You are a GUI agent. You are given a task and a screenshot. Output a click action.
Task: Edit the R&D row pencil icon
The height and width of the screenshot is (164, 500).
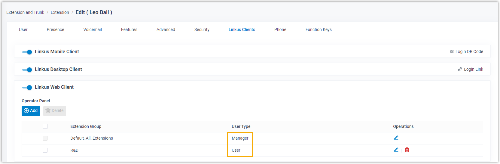pos(396,150)
